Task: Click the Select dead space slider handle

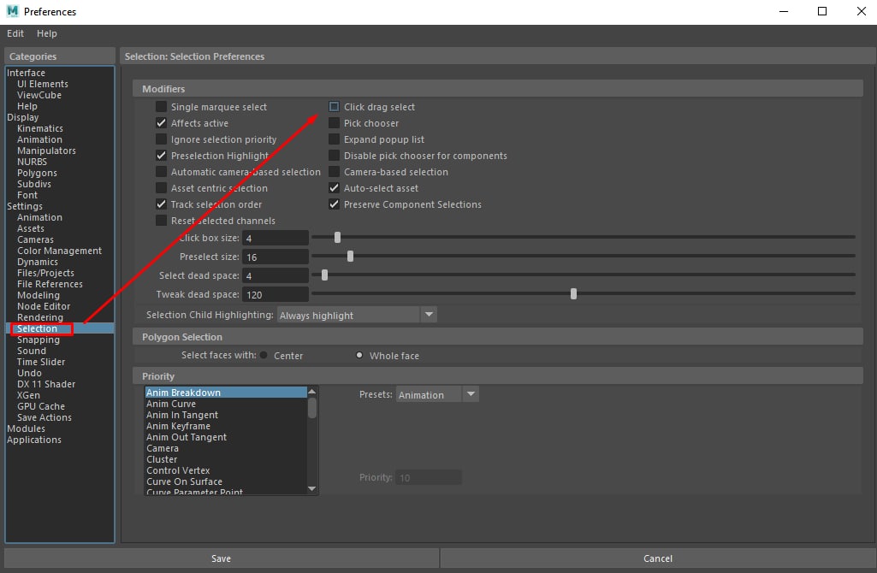Action: point(324,275)
